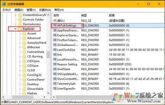This screenshot has height=105, width=165.
Task: Click tree pane horizontal scroll right arrow
Action: pyautogui.click(x=44, y=97)
